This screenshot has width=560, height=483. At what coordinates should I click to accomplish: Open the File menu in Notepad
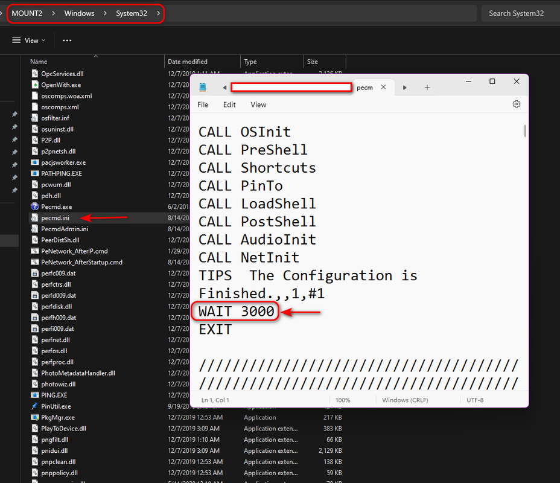click(203, 104)
